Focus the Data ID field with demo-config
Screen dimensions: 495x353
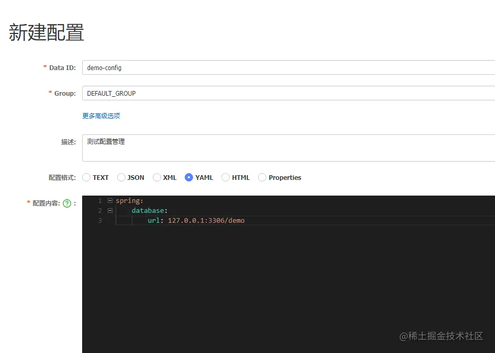pyautogui.click(x=288, y=67)
